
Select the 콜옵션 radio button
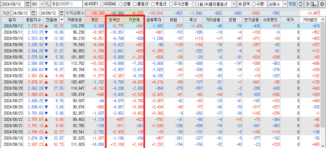[134, 4]
